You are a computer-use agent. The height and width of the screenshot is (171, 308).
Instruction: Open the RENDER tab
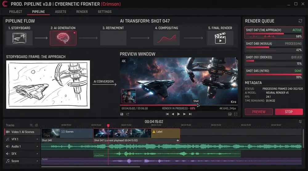click(x=82, y=12)
